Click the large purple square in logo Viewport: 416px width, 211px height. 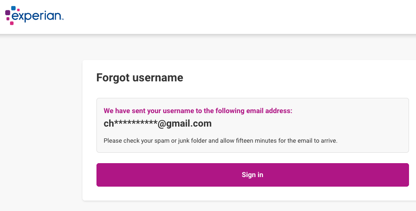pos(7,13)
